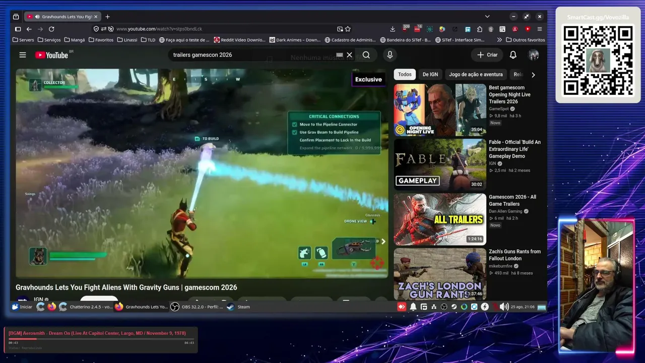645x363 pixels.
Task: Click the QR code extension icon
Action: tap(502, 29)
